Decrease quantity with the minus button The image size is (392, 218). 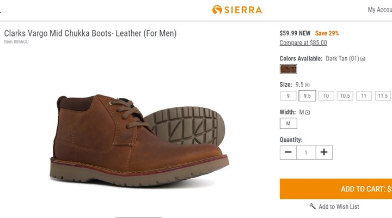288,153
